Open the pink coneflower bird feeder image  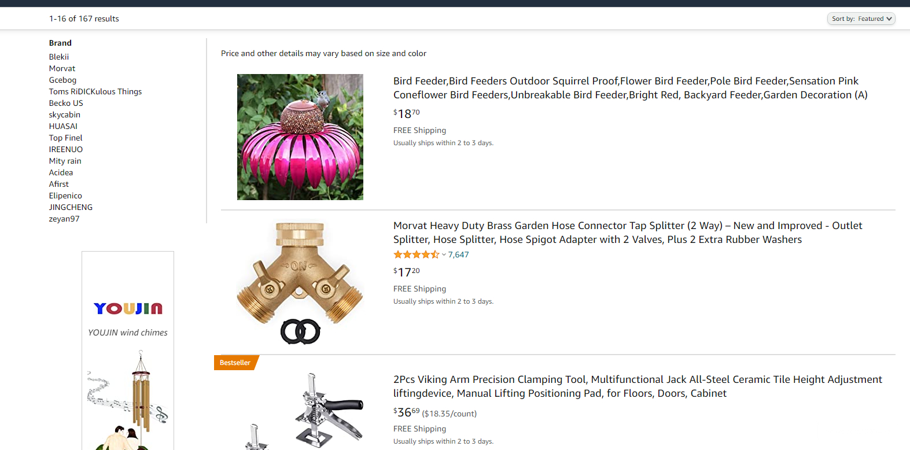coord(300,137)
